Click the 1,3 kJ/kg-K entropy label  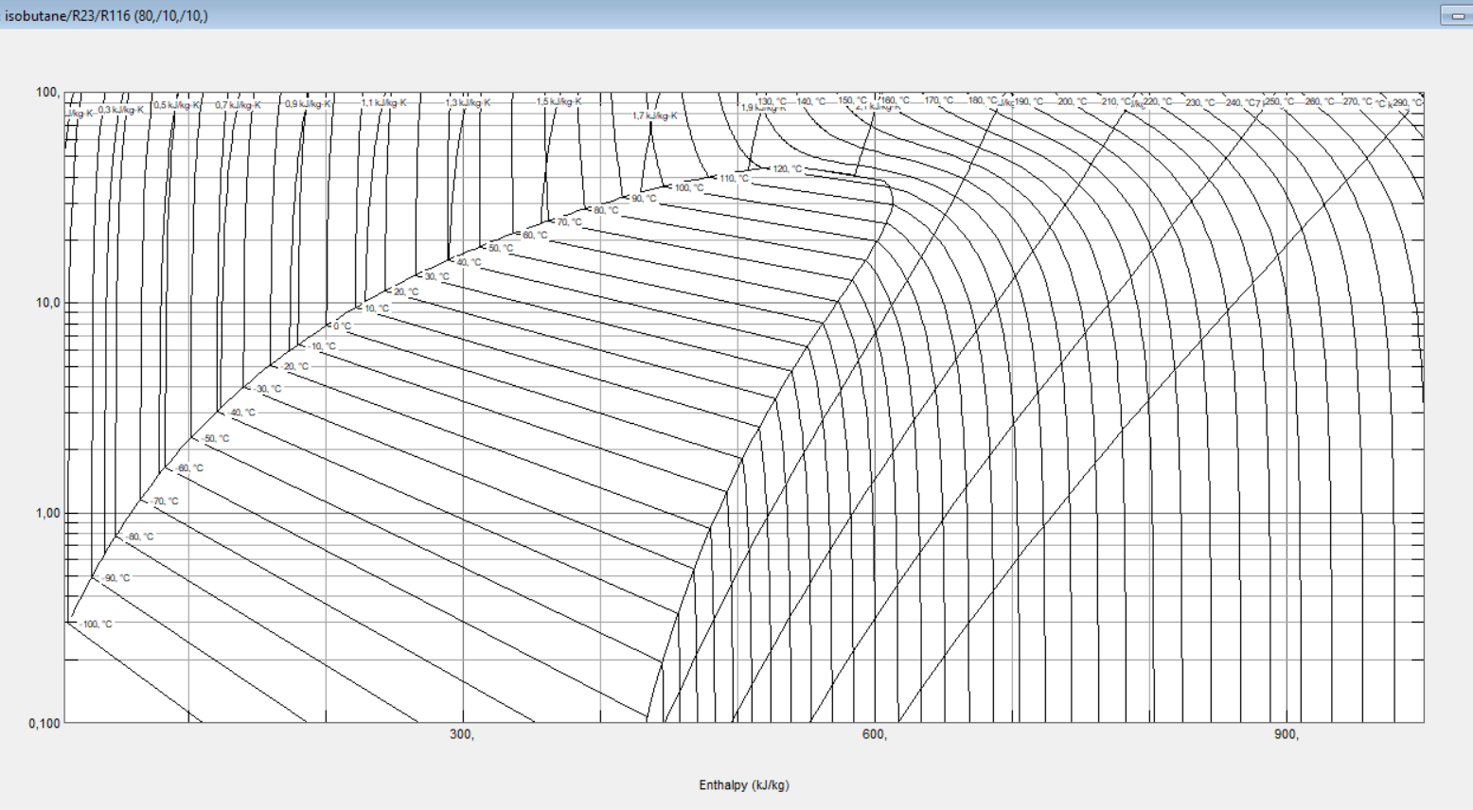click(468, 102)
